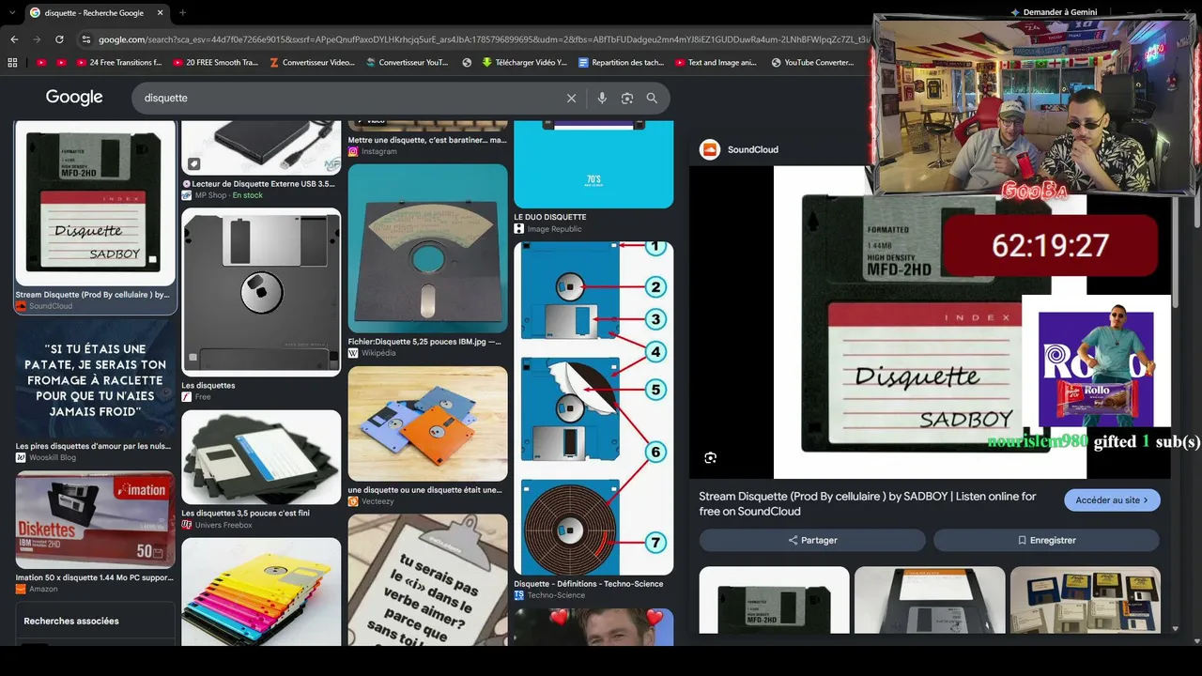This screenshot has height=676, width=1202.
Task: Open the Les disquettes Free image
Action: point(261,292)
